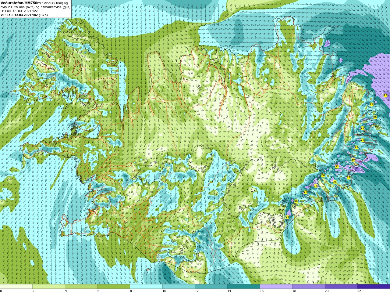Click the scale value "2" in the legend

(34, 291)
